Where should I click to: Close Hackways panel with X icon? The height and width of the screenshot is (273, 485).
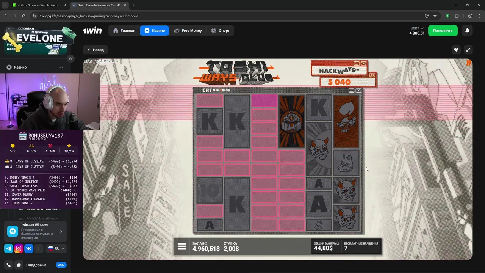pyautogui.click(x=364, y=63)
